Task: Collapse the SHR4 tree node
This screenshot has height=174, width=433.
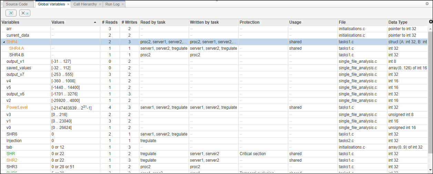Action: click(4, 42)
